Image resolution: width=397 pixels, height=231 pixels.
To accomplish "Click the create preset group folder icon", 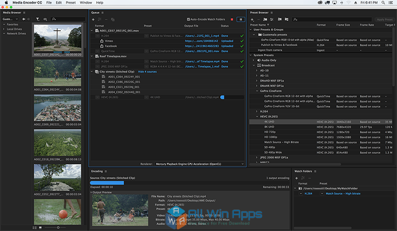I will [265, 20].
